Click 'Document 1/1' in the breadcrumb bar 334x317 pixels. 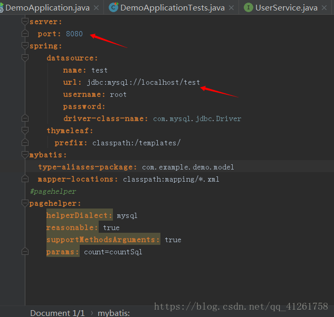point(58,313)
